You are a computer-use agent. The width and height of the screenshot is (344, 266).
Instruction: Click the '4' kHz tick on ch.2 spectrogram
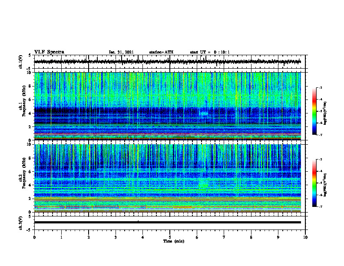(30, 185)
